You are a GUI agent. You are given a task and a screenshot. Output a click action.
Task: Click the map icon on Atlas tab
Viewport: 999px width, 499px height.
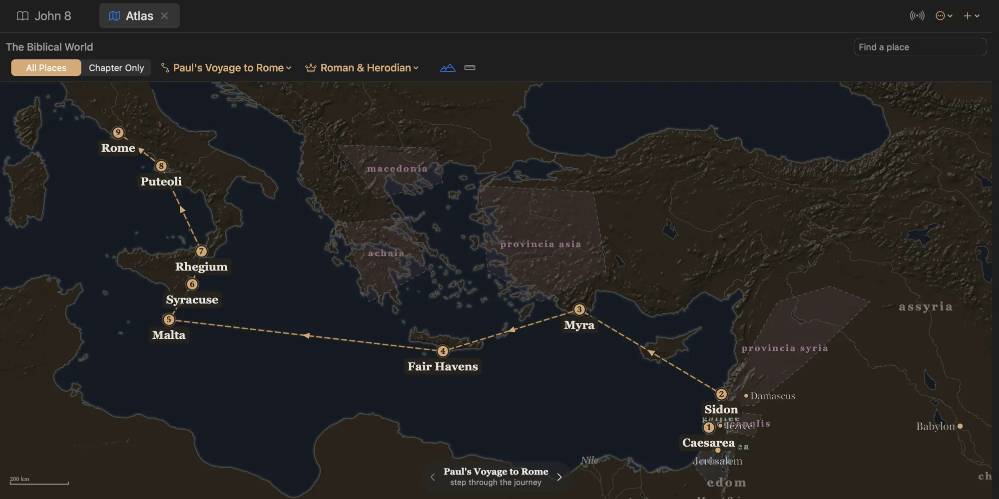click(x=114, y=16)
